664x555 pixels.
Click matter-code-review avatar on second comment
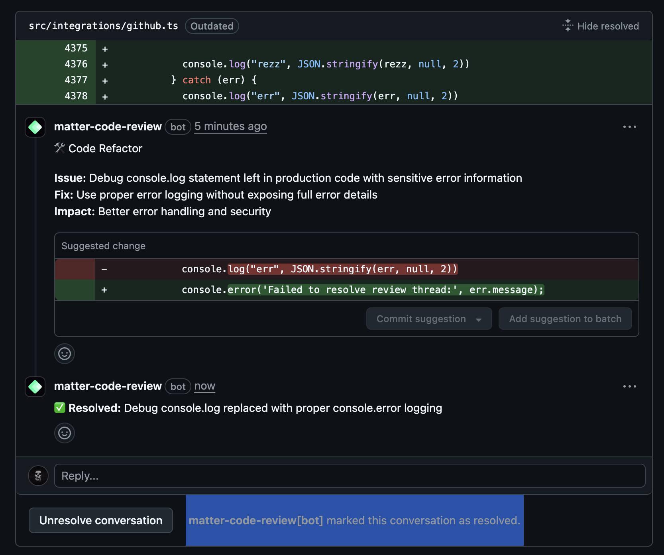coord(35,387)
